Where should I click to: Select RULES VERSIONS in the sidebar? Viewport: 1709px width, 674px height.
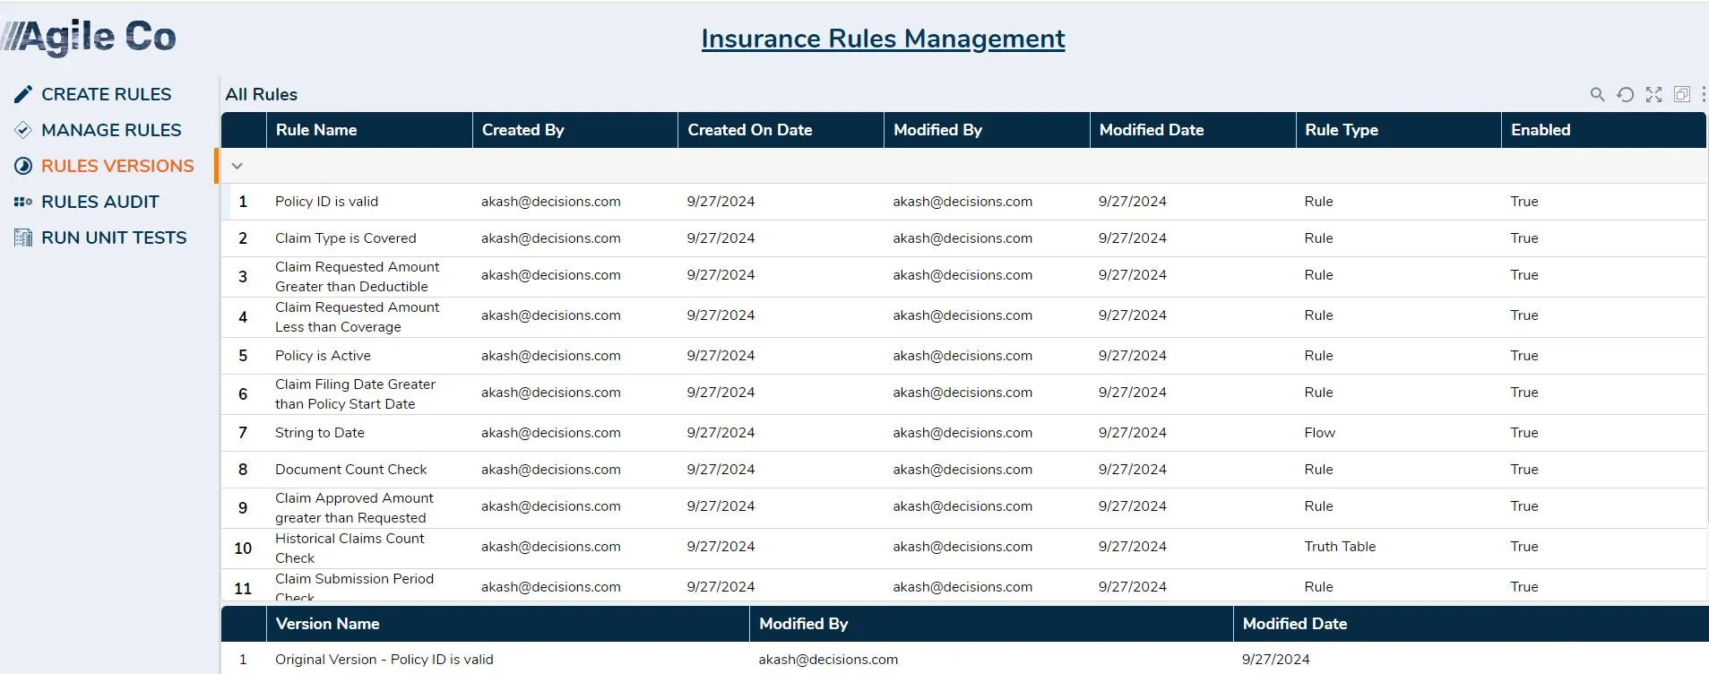117,166
